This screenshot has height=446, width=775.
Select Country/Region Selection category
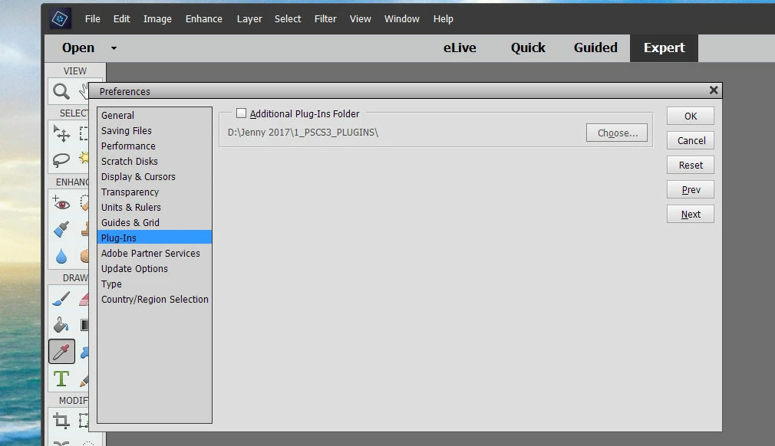pyautogui.click(x=155, y=299)
